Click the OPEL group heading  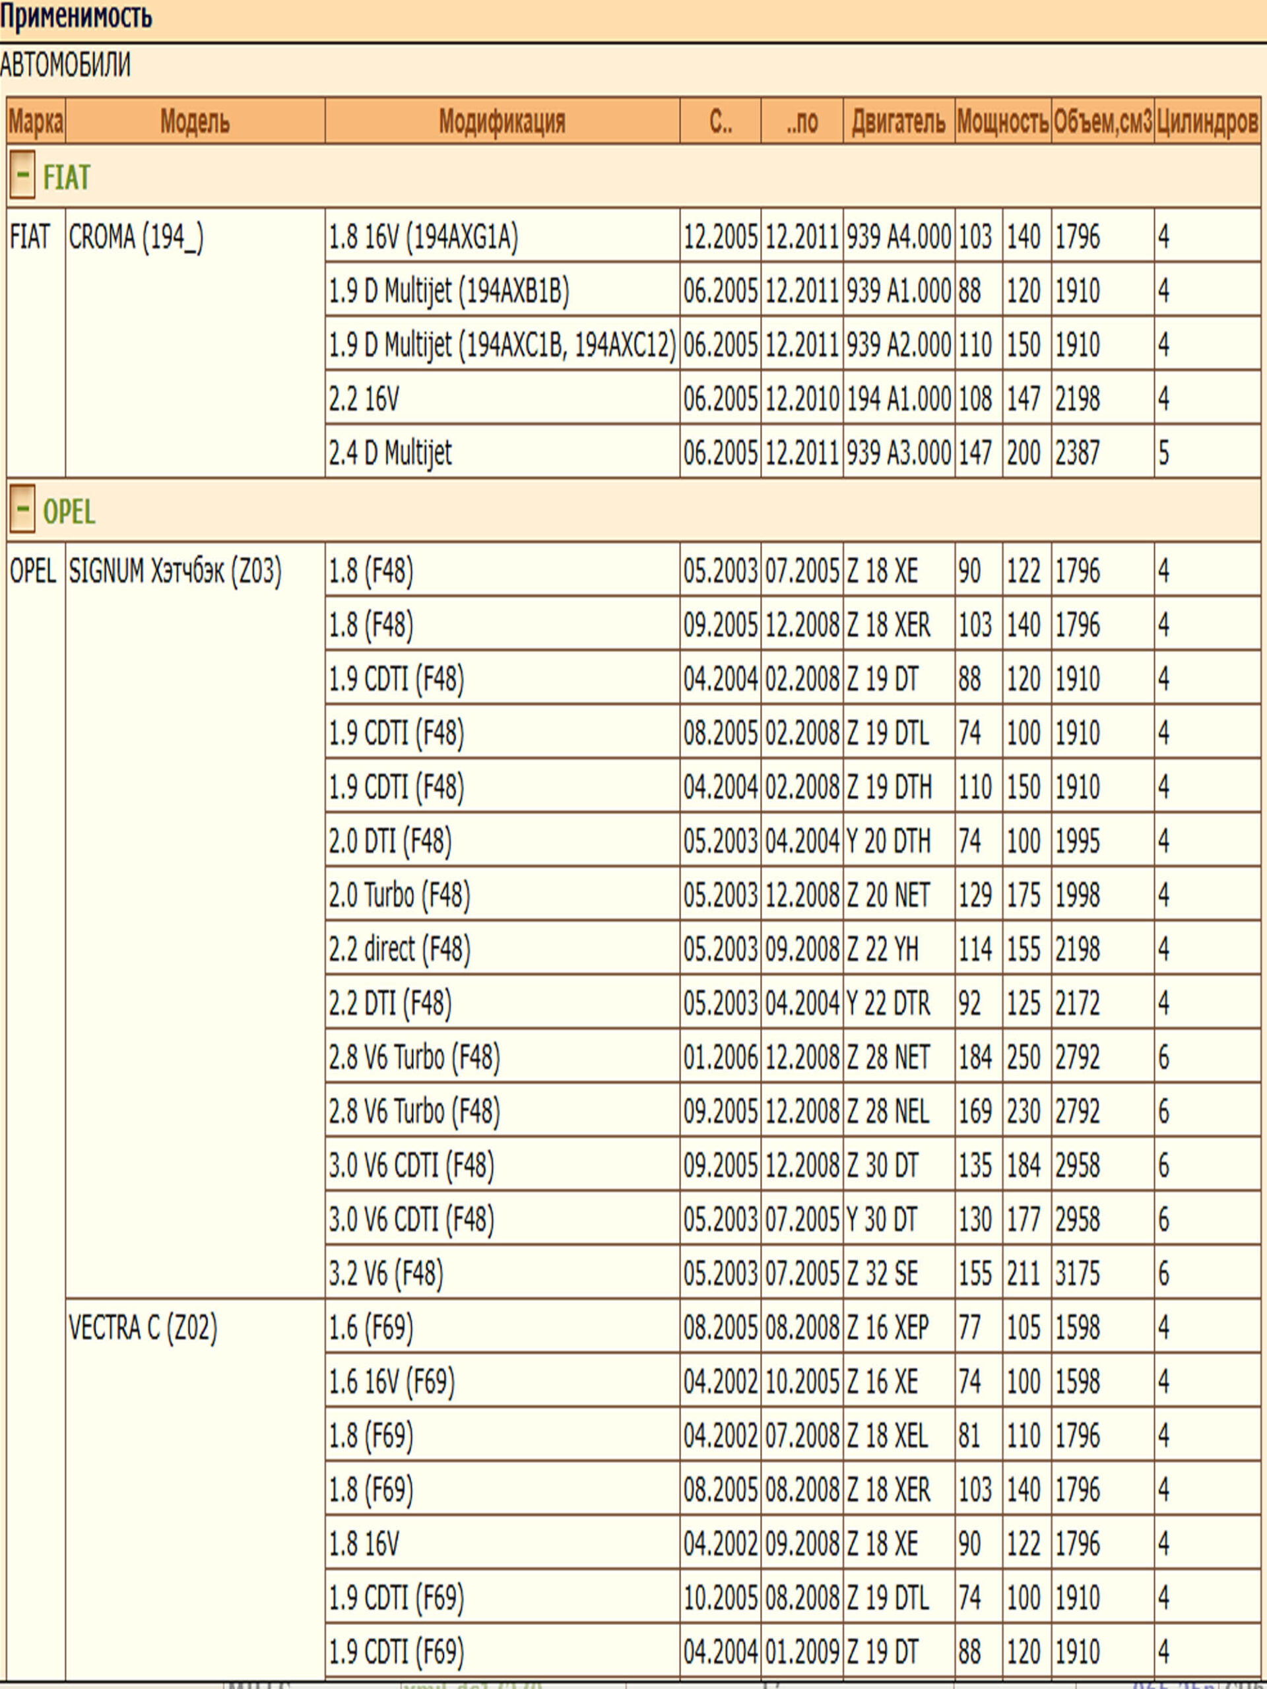click(69, 511)
